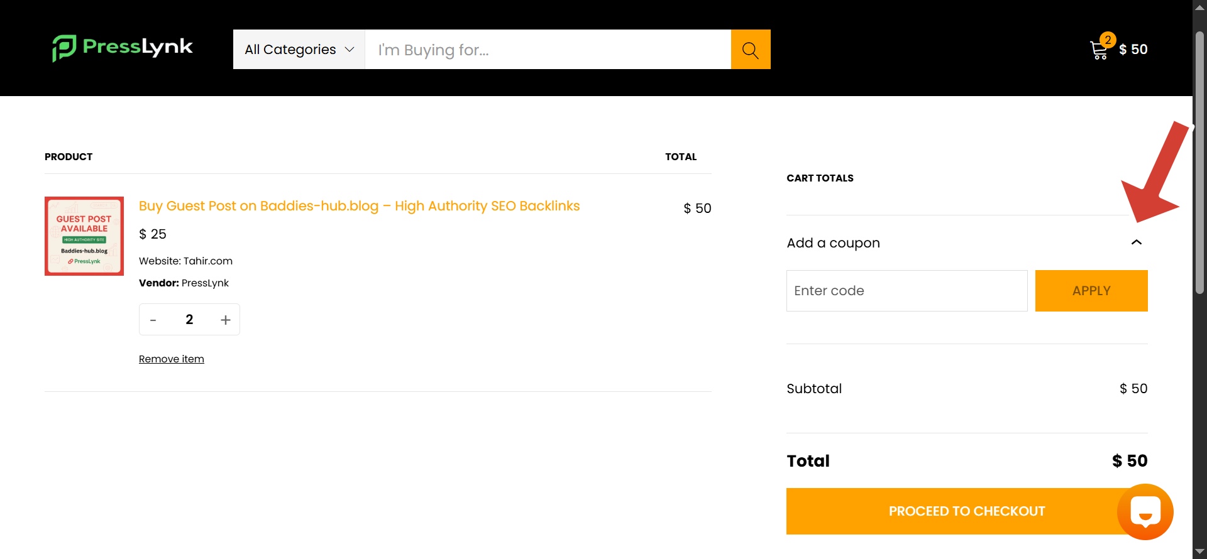Open the Baddies-hub.blog guest post product link

click(360, 206)
